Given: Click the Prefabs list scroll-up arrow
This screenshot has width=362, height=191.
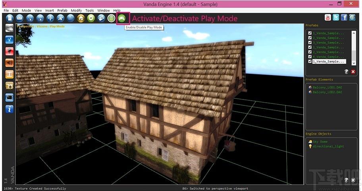Looking at the screenshot, I should pyautogui.click(x=354, y=33).
